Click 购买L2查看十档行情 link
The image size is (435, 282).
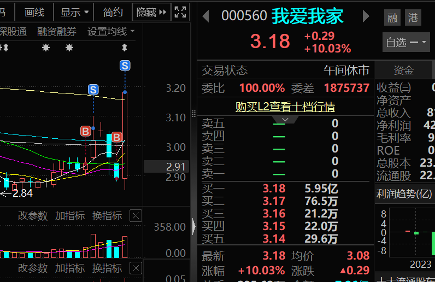[x=285, y=107]
